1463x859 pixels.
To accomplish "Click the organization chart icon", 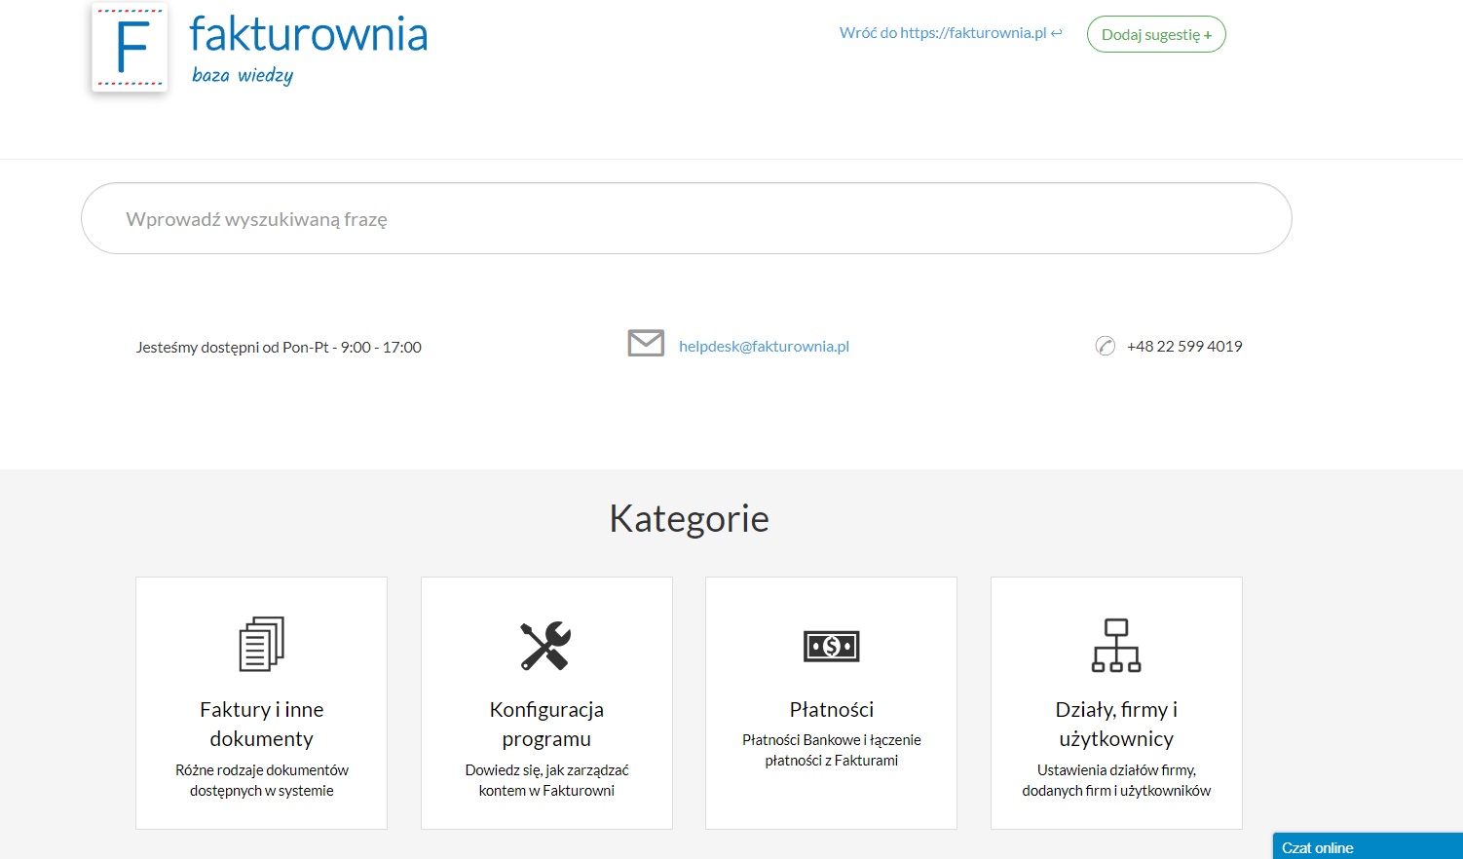I will [x=1116, y=645].
